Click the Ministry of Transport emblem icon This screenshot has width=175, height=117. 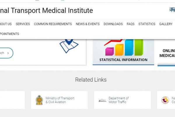[x=39, y=100]
